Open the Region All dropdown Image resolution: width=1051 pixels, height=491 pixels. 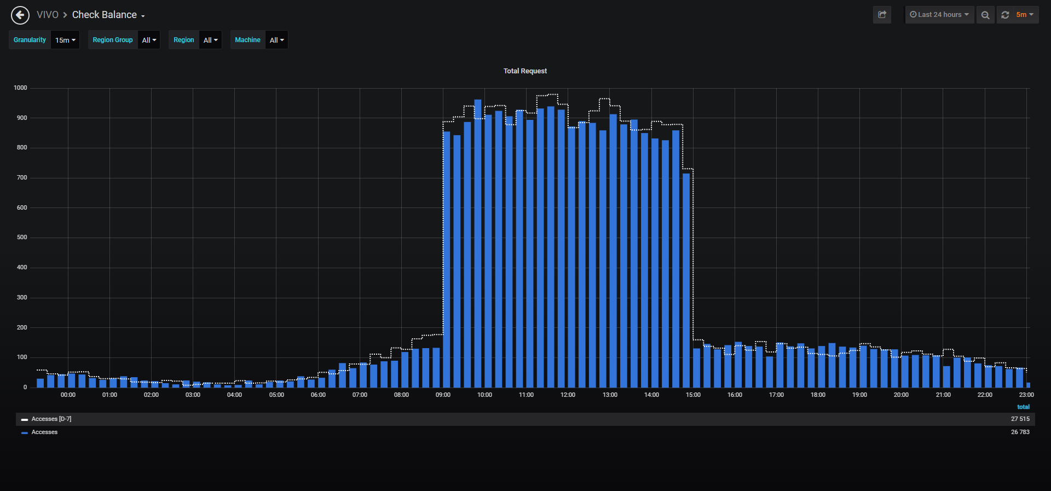pos(210,40)
